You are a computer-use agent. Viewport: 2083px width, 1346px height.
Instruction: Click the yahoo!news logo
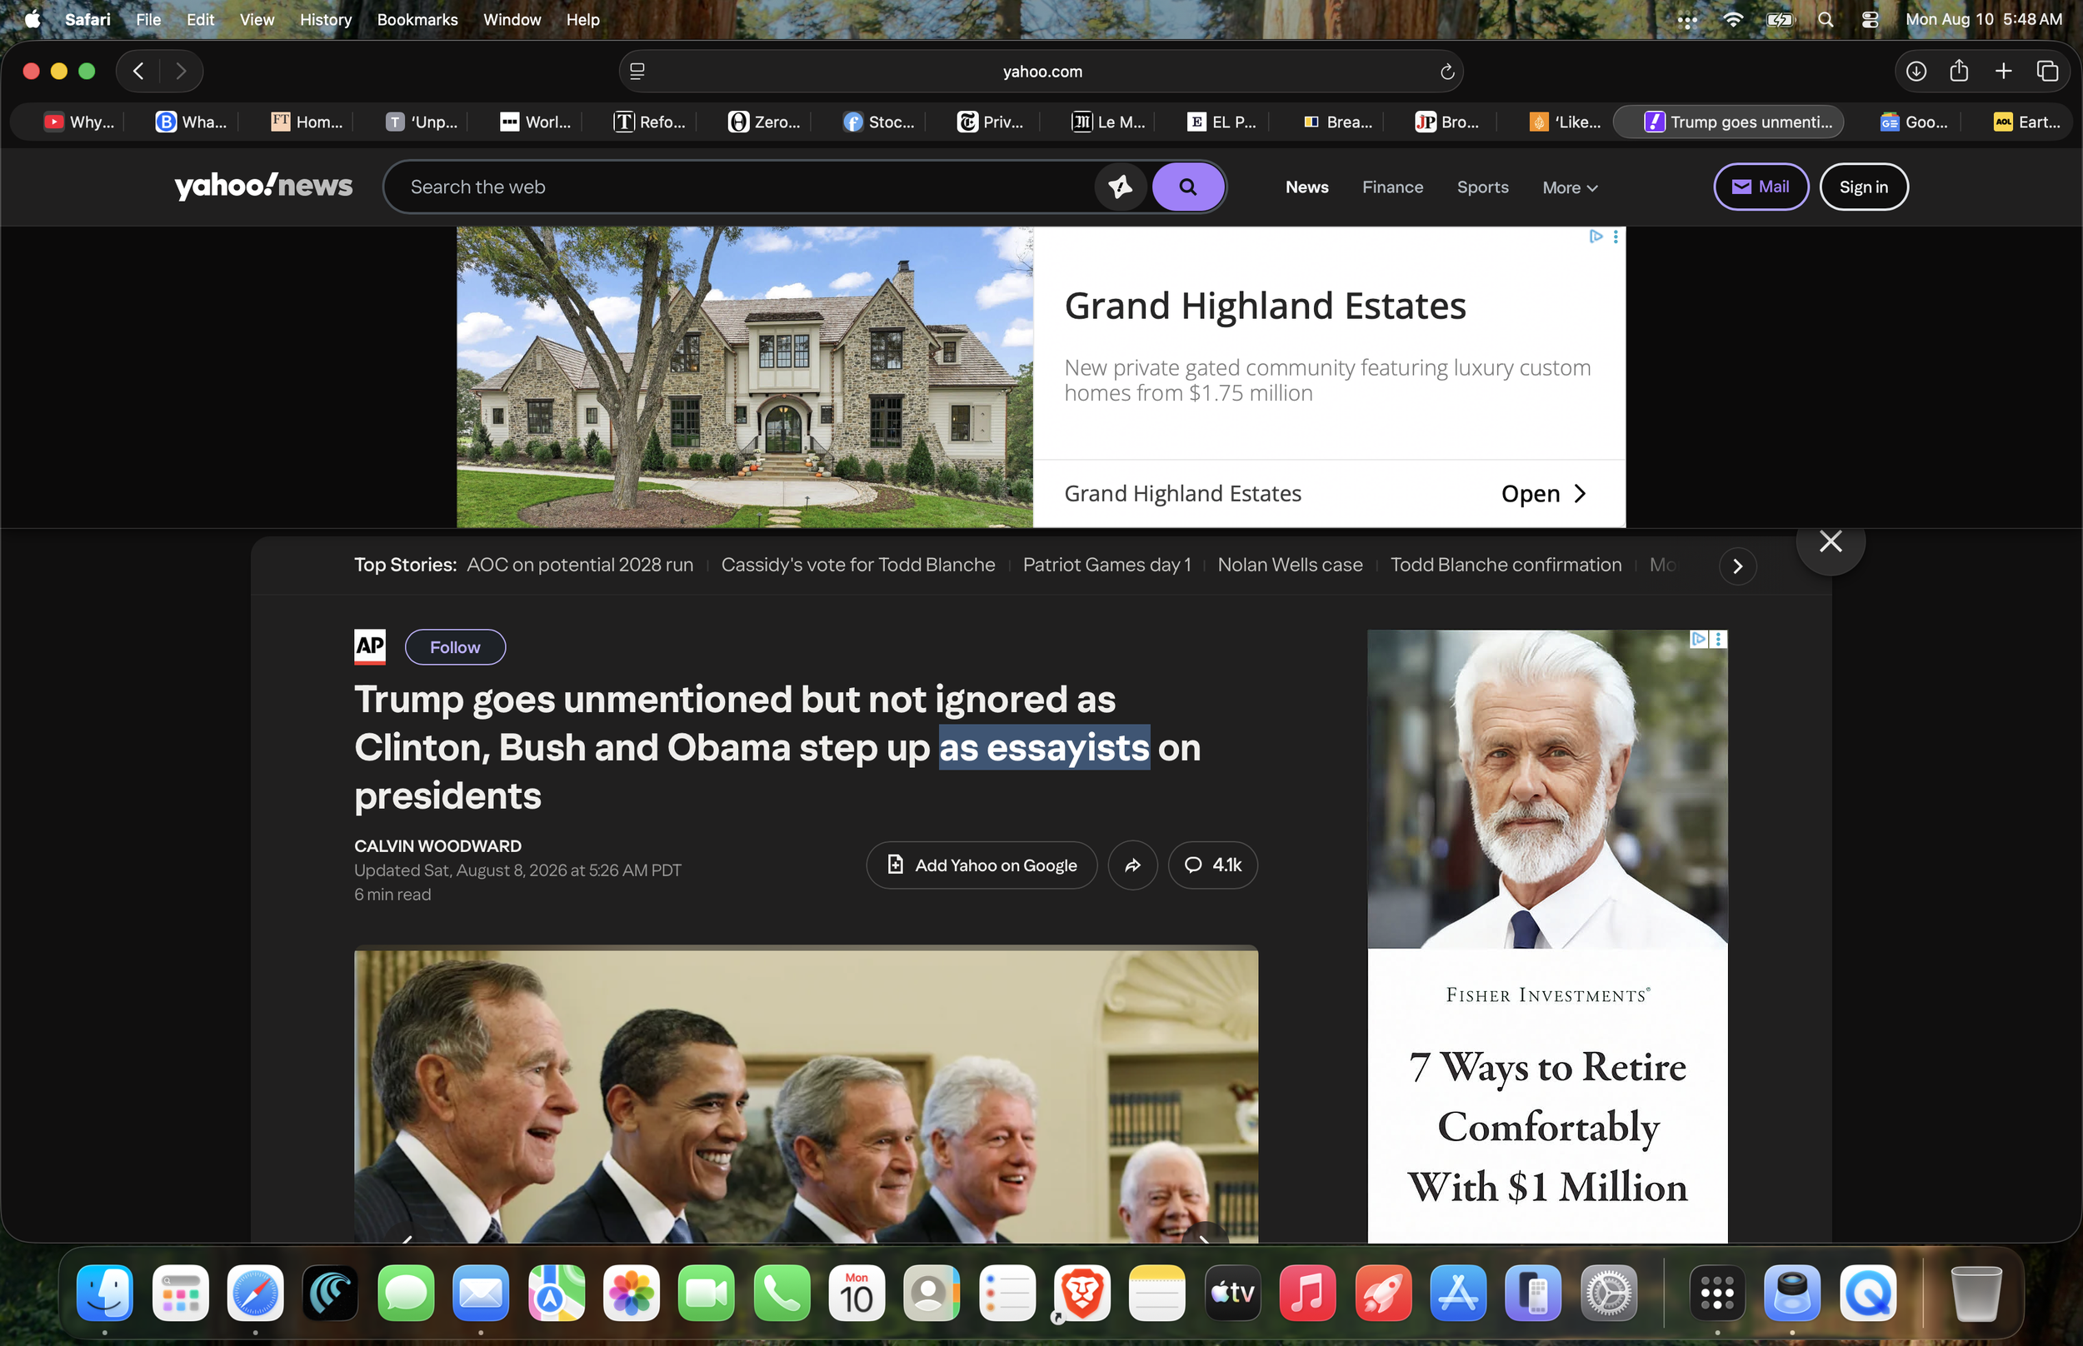click(x=263, y=185)
